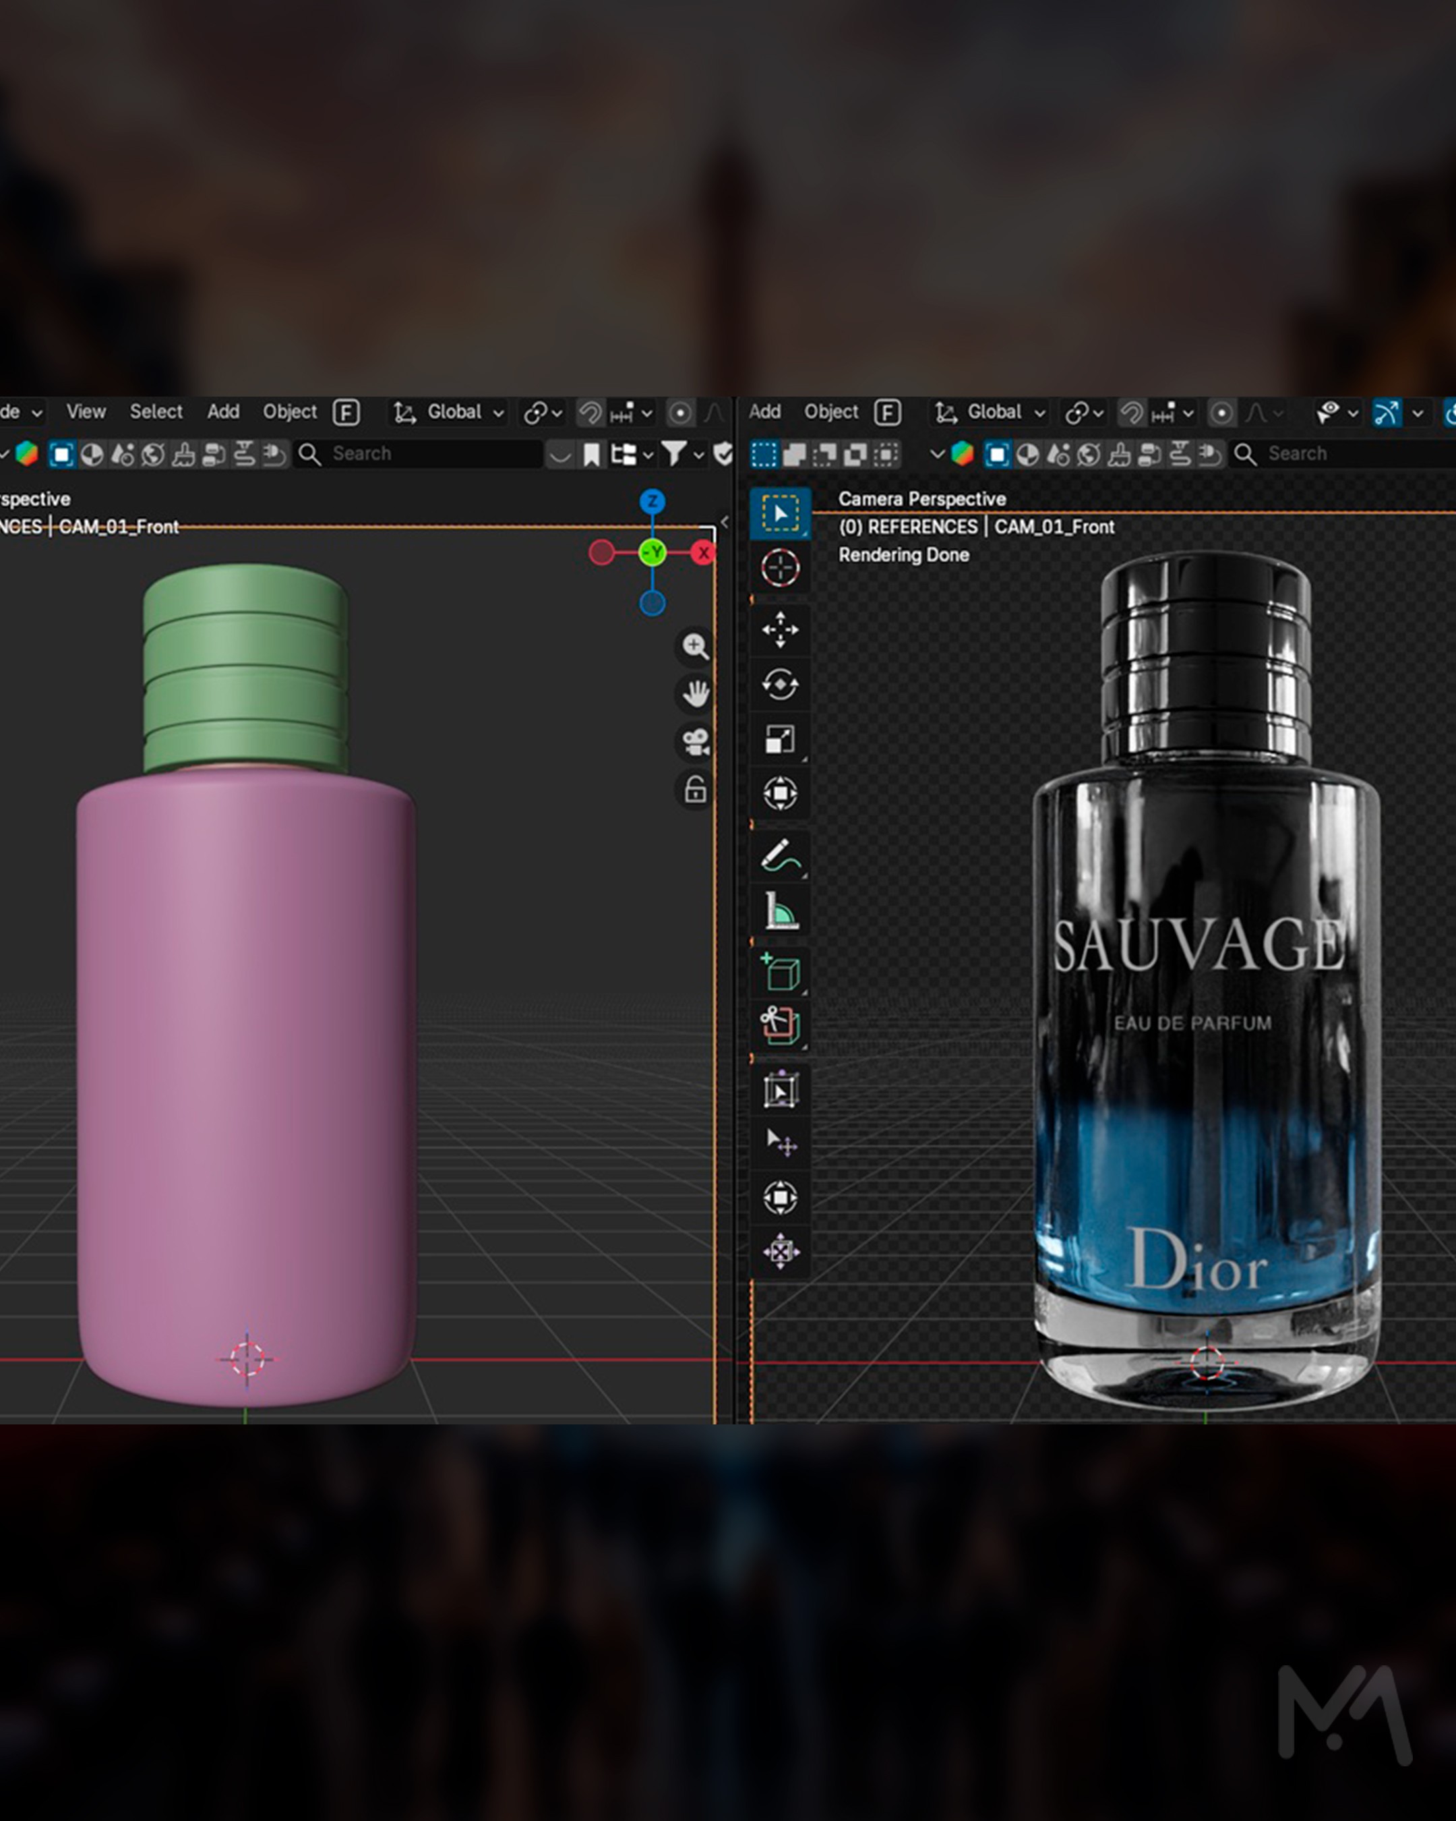
Task: Select the plug icon in left viewport header
Action: tap(274, 455)
